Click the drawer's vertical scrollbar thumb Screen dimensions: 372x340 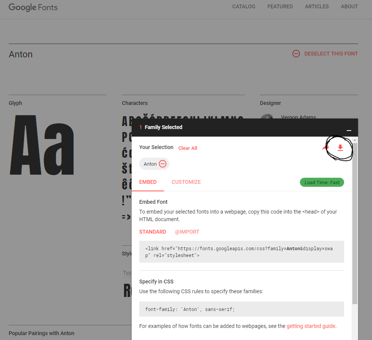(x=355, y=223)
